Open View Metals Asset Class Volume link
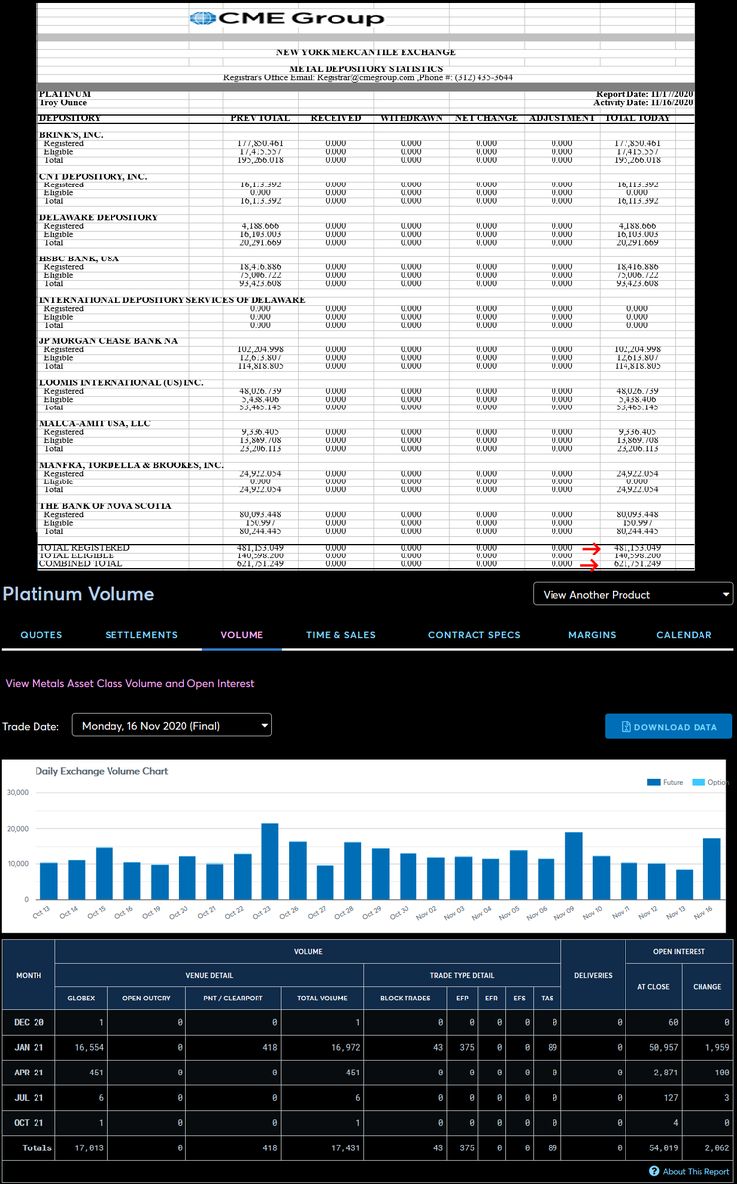737x1184 pixels. tap(129, 683)
